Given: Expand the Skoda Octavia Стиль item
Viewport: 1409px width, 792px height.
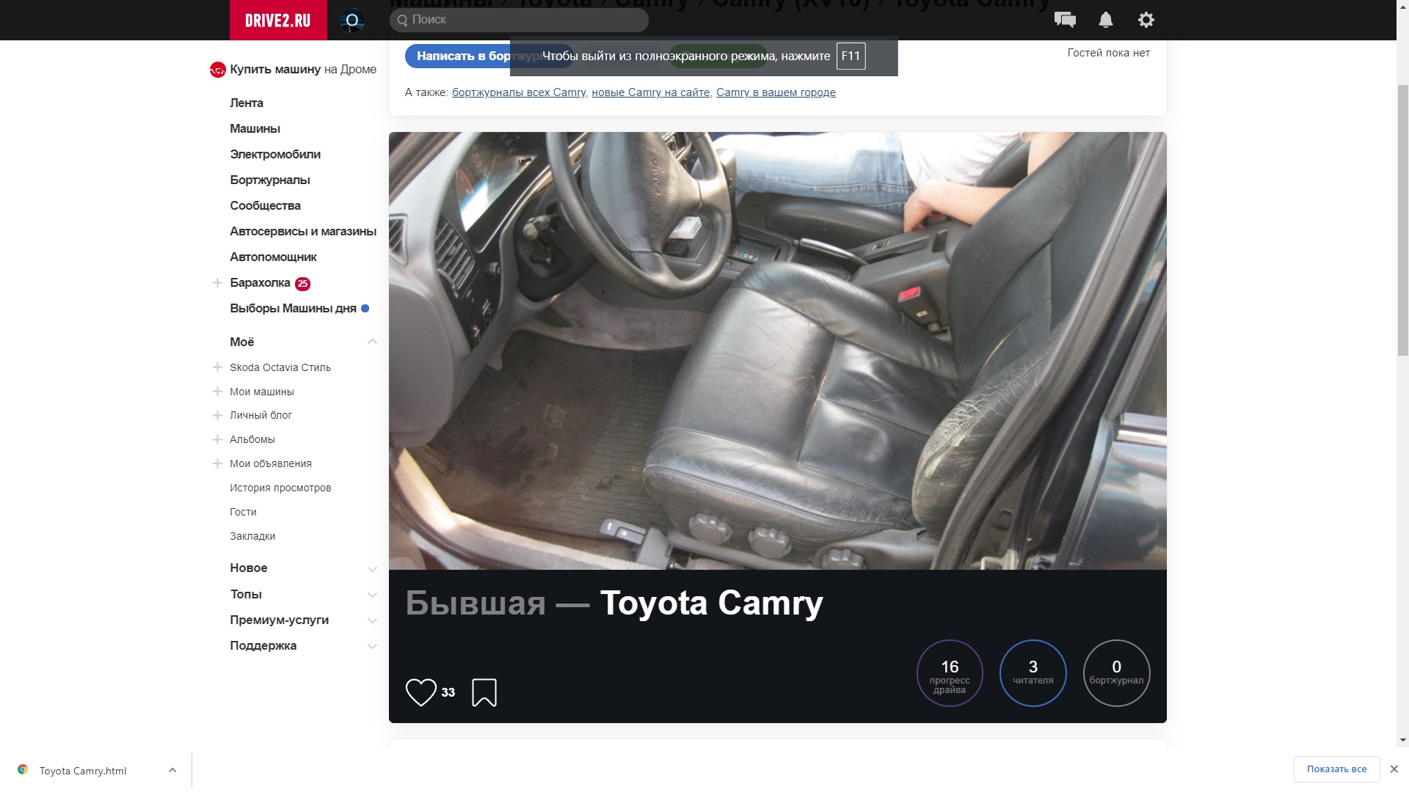Looking at the screenshot, I should 217,367.
